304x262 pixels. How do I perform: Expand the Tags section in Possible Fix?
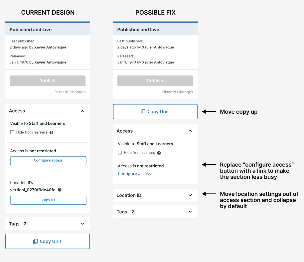click(x=190, y=212)
